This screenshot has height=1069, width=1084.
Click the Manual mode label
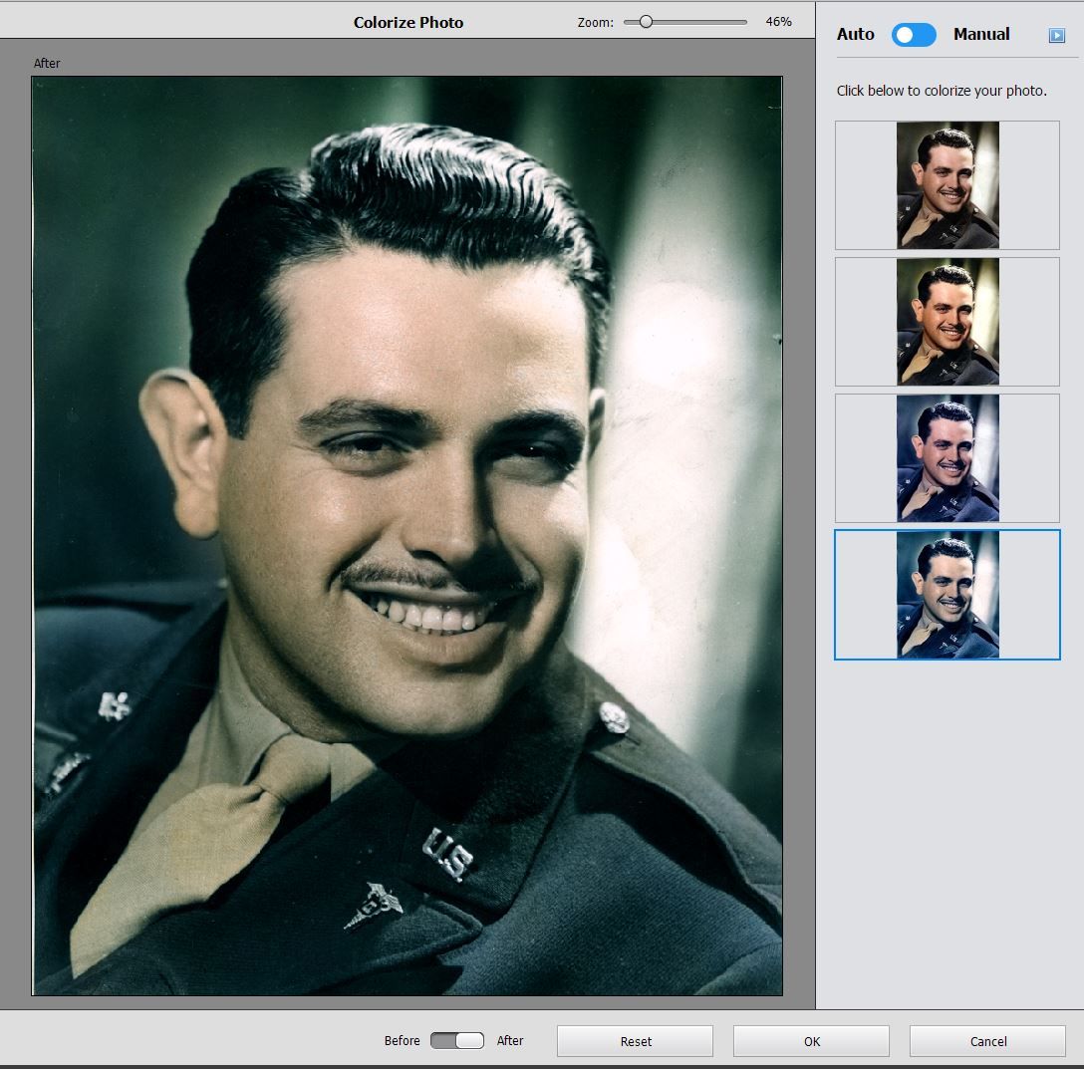981,34
